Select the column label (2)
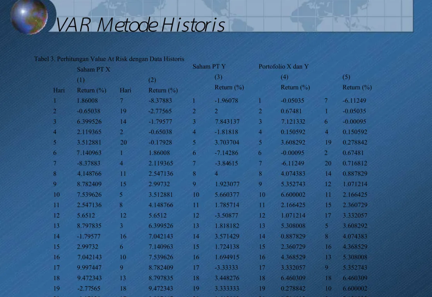This screenshot has width=432, height=297. pyautogui.click(x=152, y=80)
